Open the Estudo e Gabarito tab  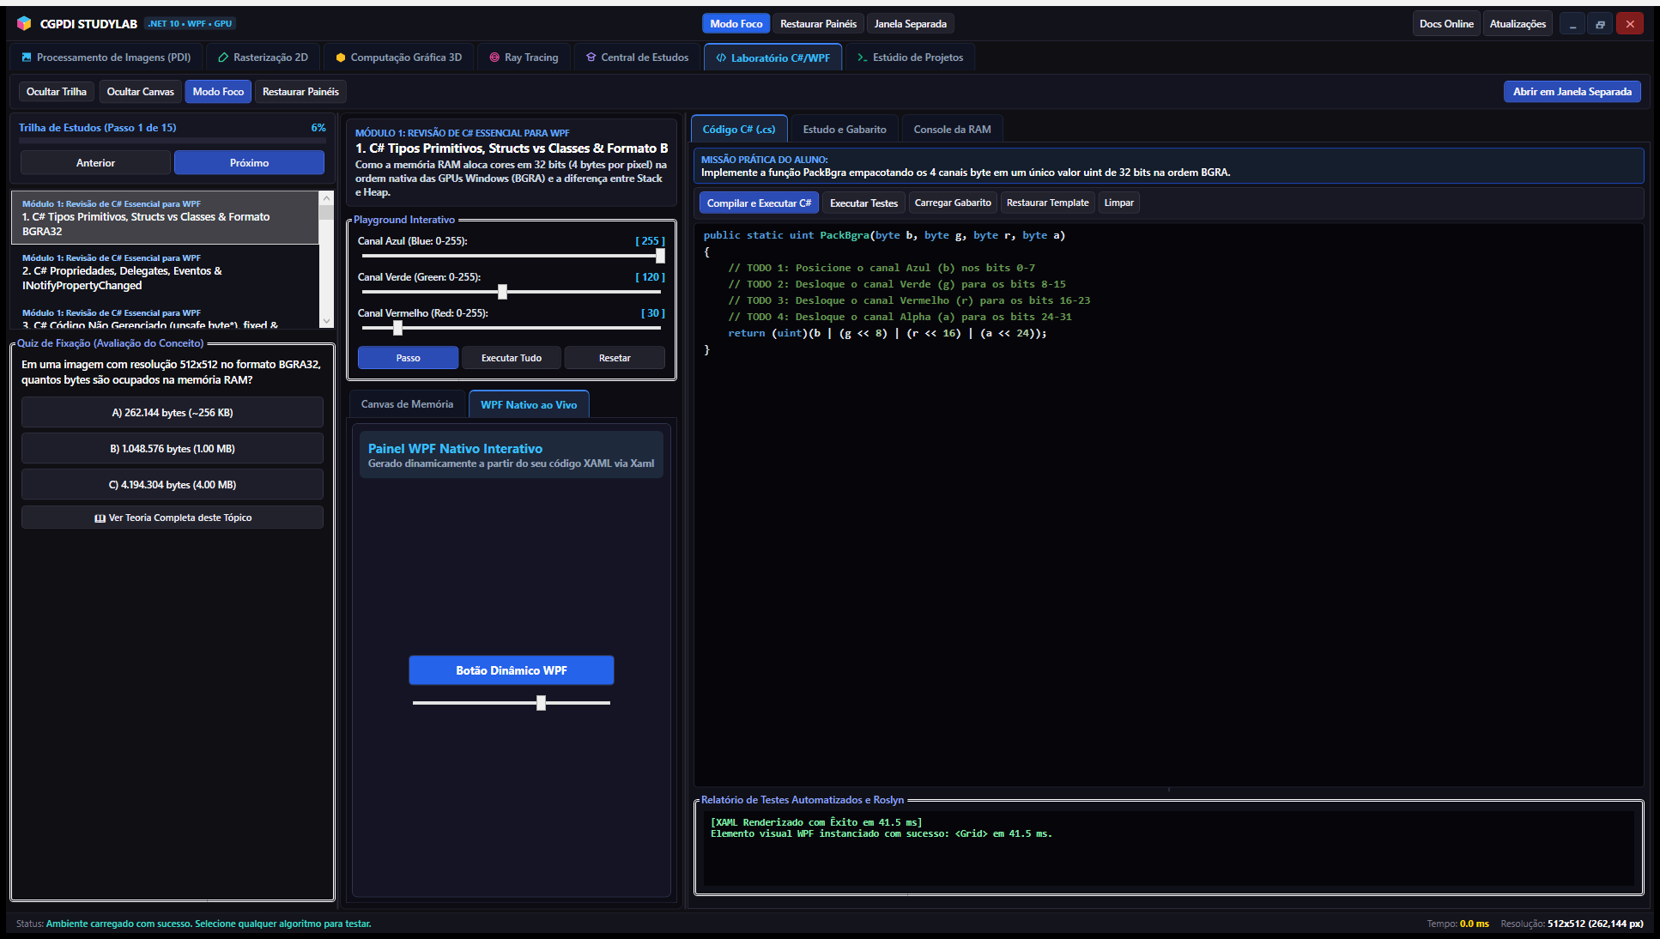pyautogui.click(x=845, y=130)
